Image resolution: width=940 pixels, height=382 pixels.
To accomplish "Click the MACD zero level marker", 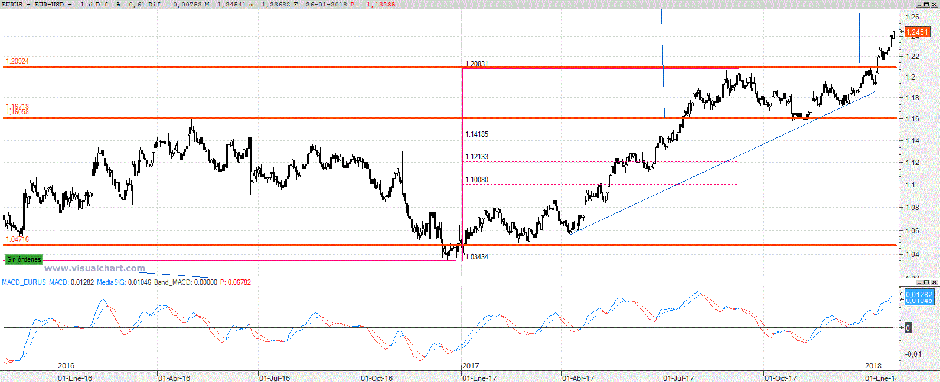I will pos(908,328).
